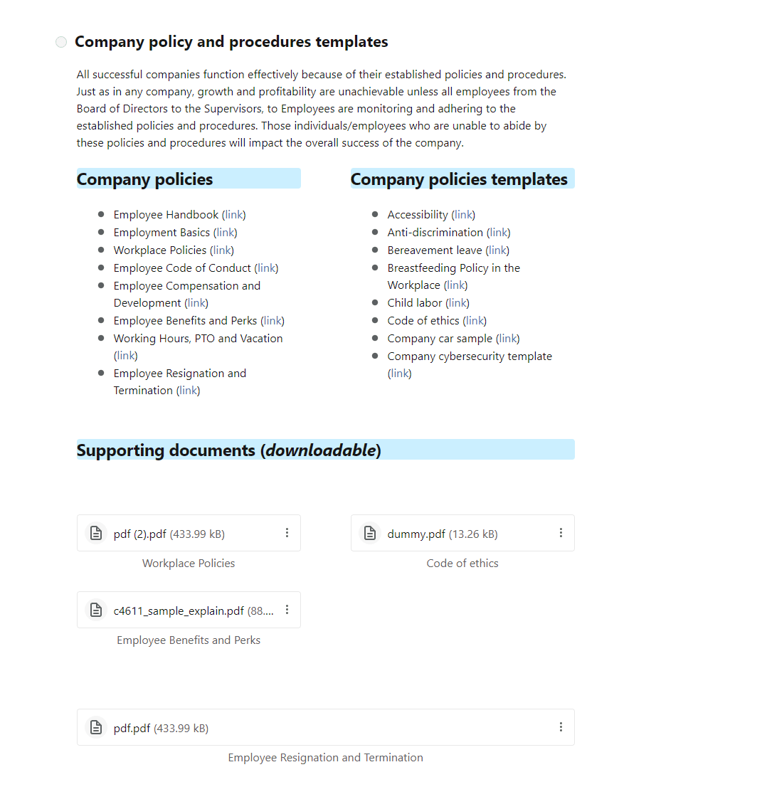Open the Employee Handbook link
The image size is (767, 809).
click(233, 215)
